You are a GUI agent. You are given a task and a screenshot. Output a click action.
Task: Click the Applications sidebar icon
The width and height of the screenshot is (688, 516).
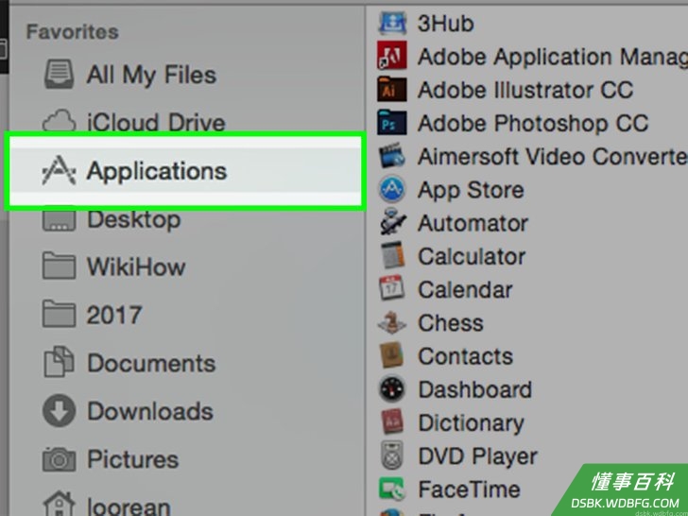click(59, 171)
